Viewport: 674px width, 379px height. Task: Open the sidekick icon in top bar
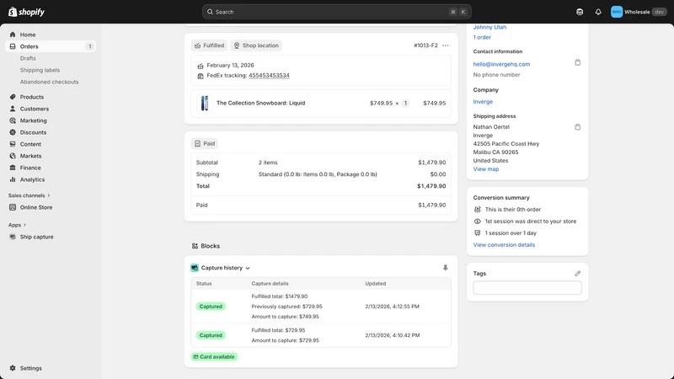point(580,12)
